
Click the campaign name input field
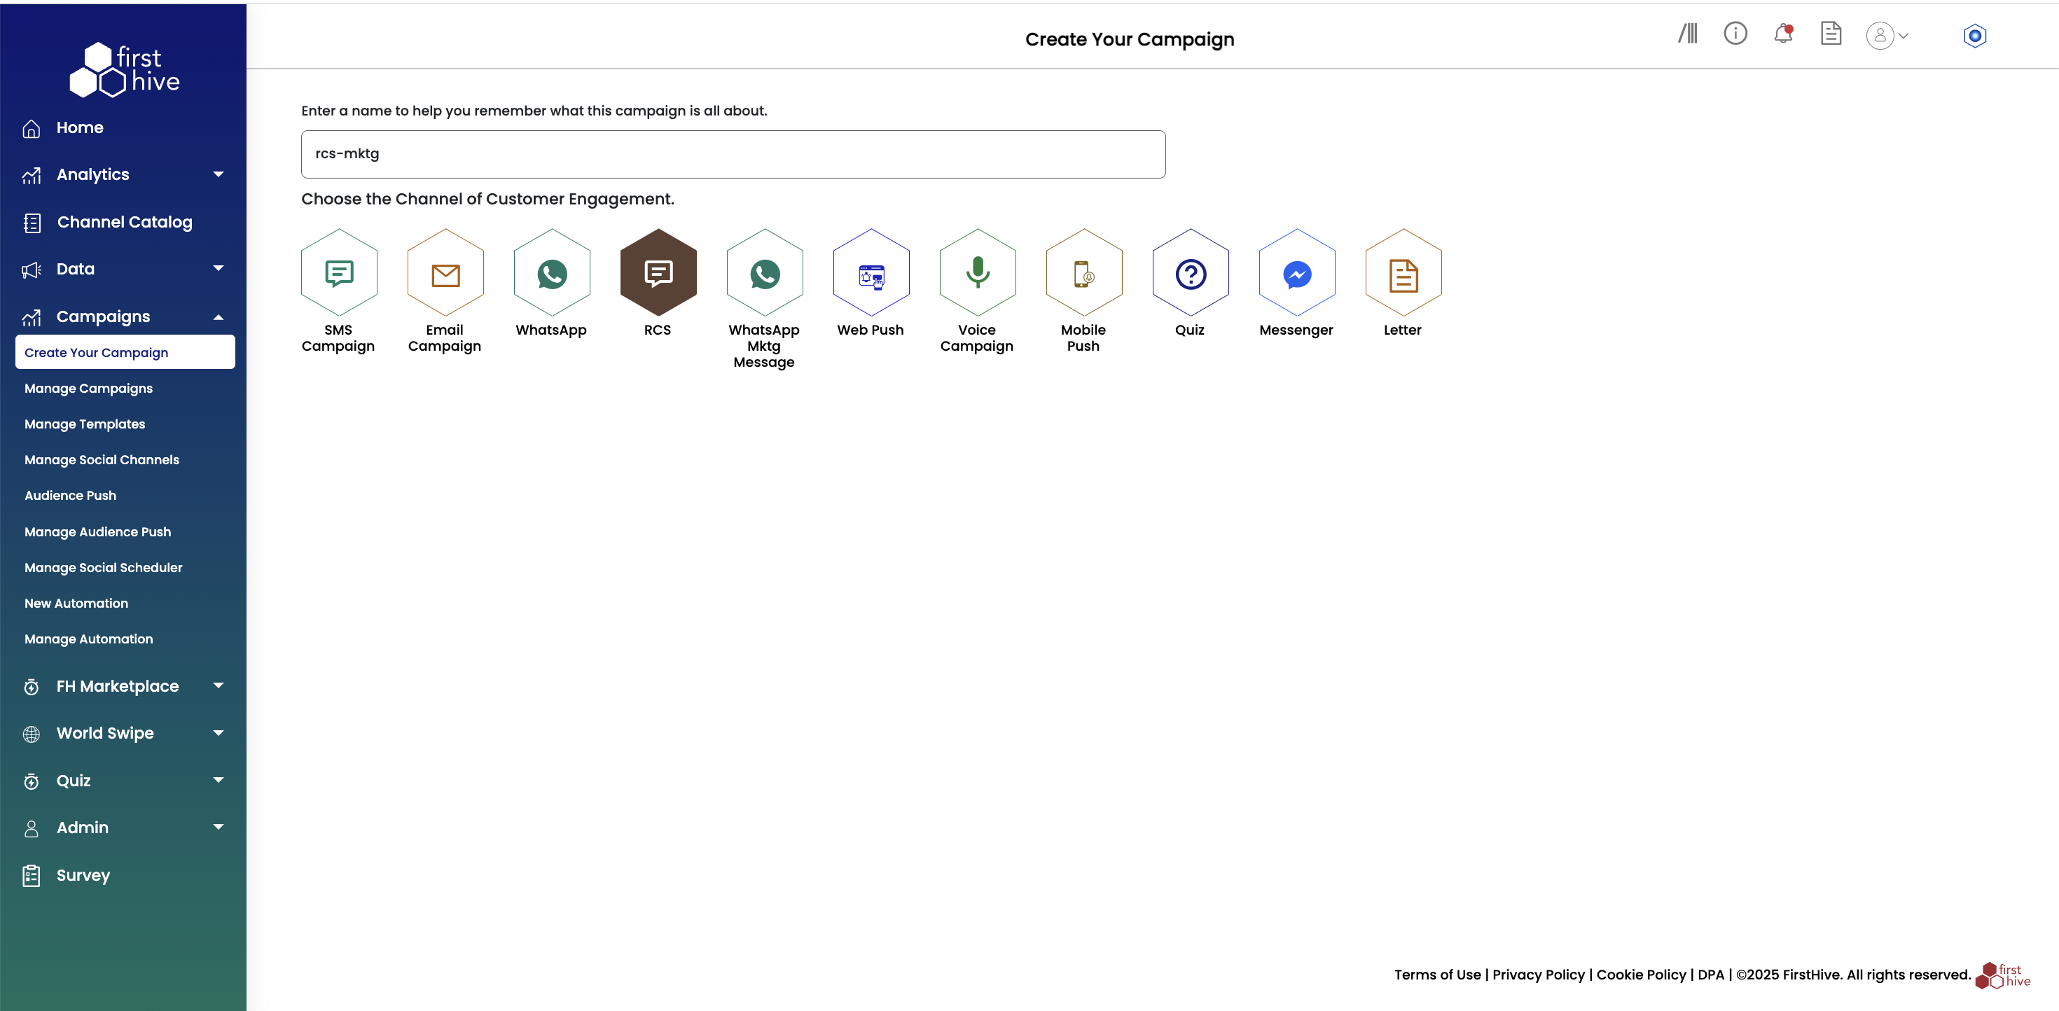point(733,153)
